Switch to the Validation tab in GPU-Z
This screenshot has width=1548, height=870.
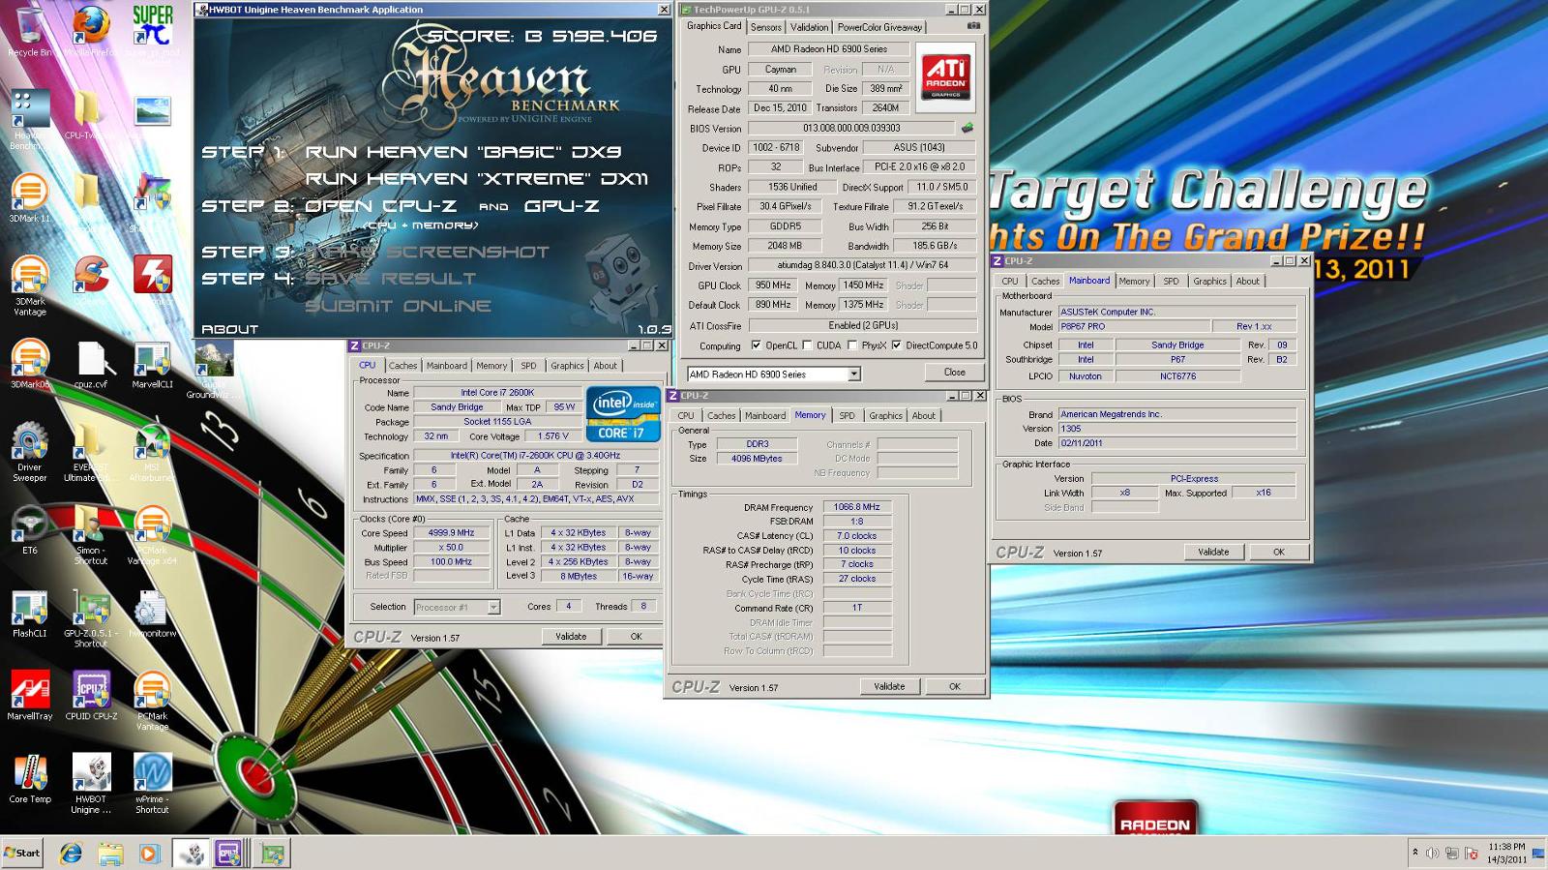[x=809, y=27]
